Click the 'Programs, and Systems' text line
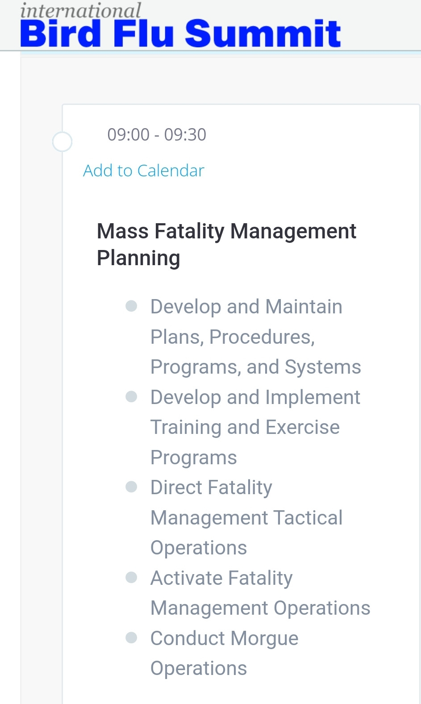 [255, 367]
